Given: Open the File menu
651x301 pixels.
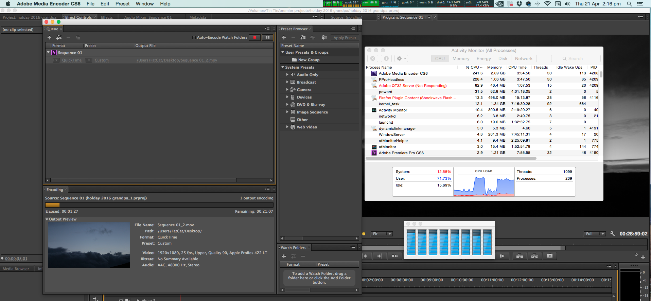Looking at the screenshot, I should click(90, 4).
